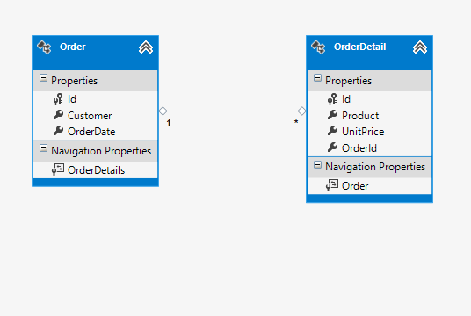Click the Order entity type icon
471x316 pixels.
click(x=44, y=47)
